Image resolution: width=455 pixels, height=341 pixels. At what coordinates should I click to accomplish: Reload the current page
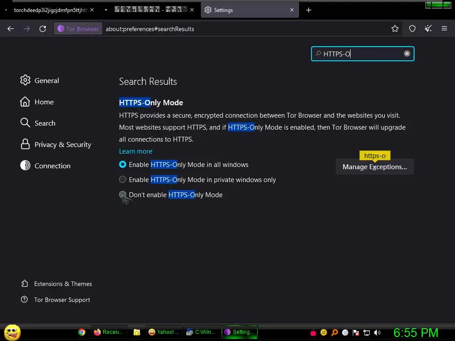(x=43, y=29)
